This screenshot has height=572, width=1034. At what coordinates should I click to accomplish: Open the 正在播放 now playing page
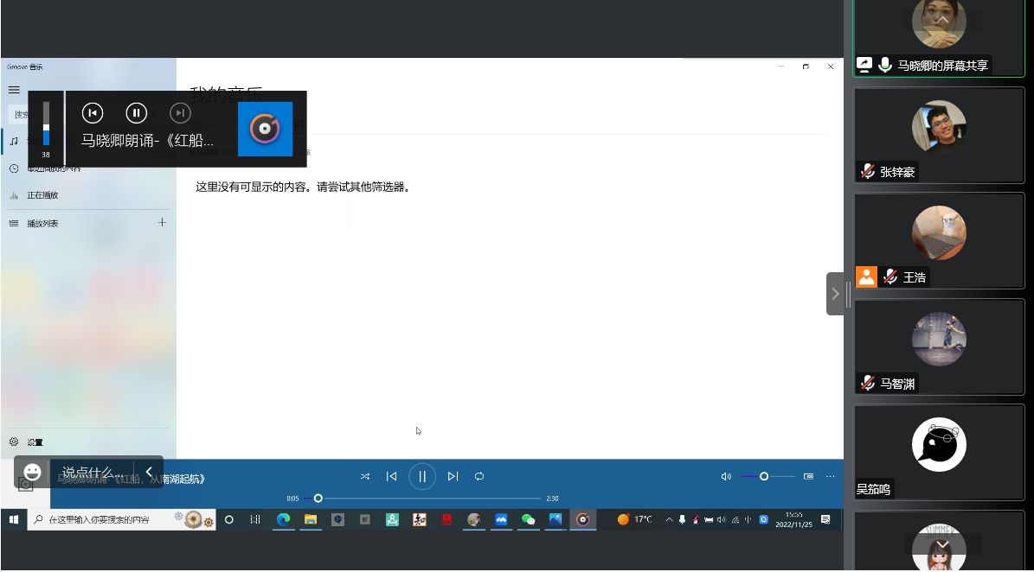coord(42,195)
